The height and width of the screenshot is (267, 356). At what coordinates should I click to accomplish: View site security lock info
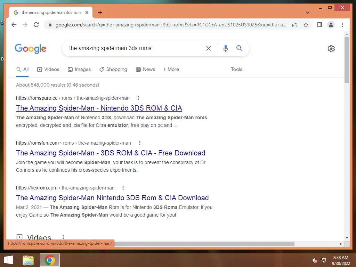[x=50, y=25]
